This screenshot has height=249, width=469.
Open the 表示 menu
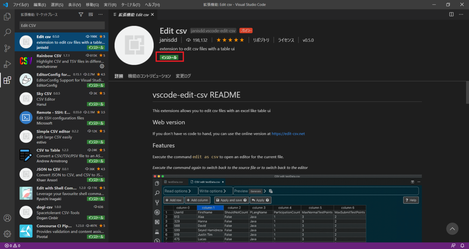74,5
